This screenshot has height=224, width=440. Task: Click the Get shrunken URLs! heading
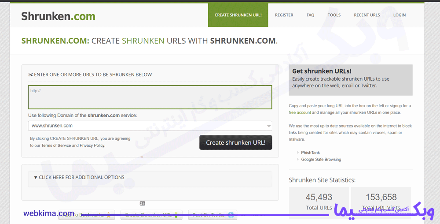click(x=322, y=71)
